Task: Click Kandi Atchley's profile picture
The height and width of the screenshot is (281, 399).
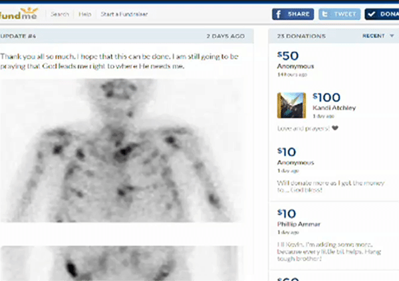Action: pos(290,105)
